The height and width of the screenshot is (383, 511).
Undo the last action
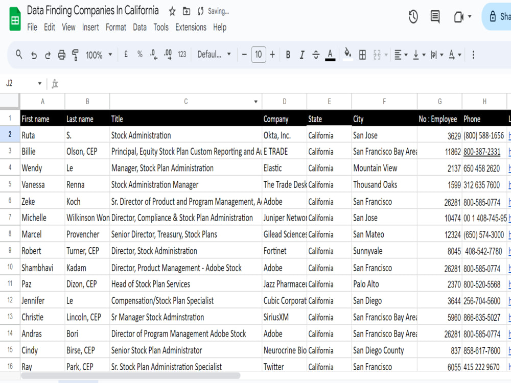tap(34, 54)
